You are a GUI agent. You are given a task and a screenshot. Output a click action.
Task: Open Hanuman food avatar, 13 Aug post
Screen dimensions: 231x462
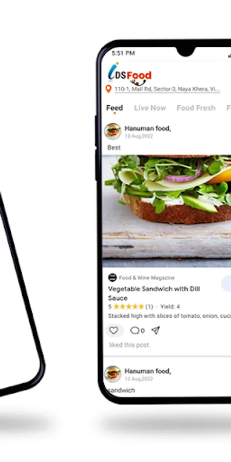(112, 131)
